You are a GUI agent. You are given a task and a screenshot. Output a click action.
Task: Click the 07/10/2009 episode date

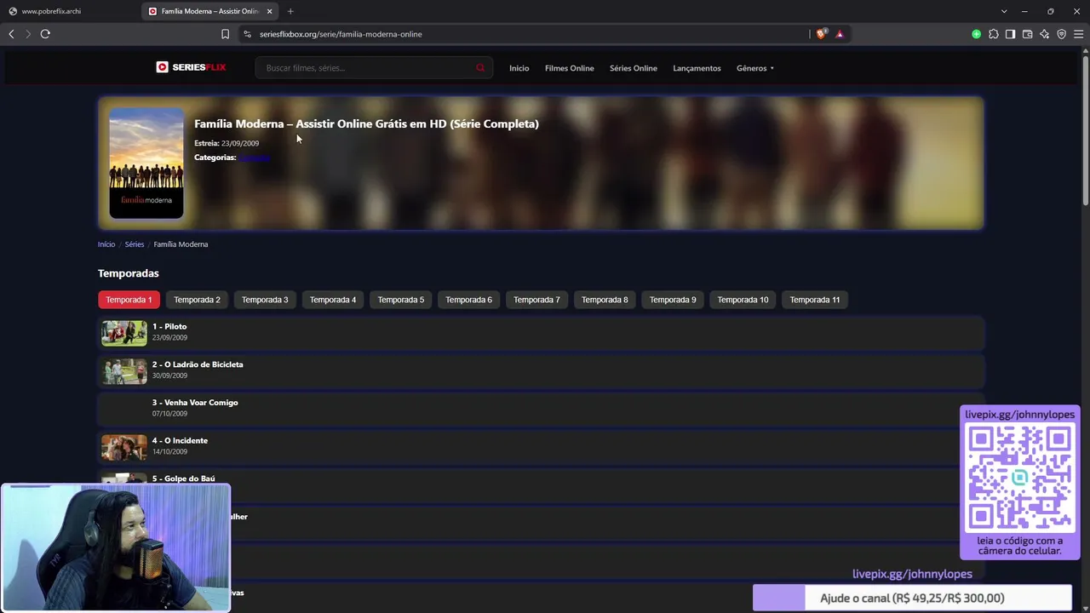tap(169, 414)
